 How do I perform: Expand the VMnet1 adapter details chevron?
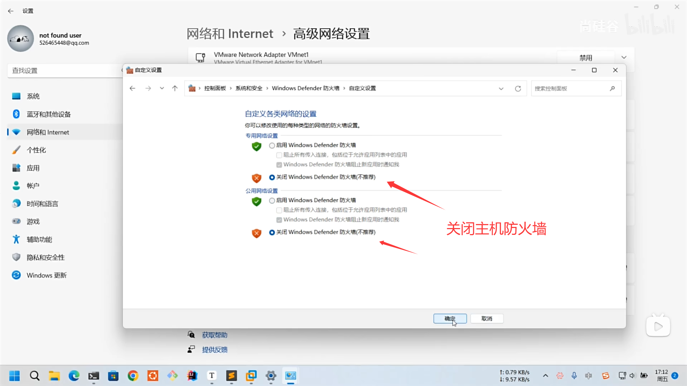pyautogui.click(x=624, y=58)
